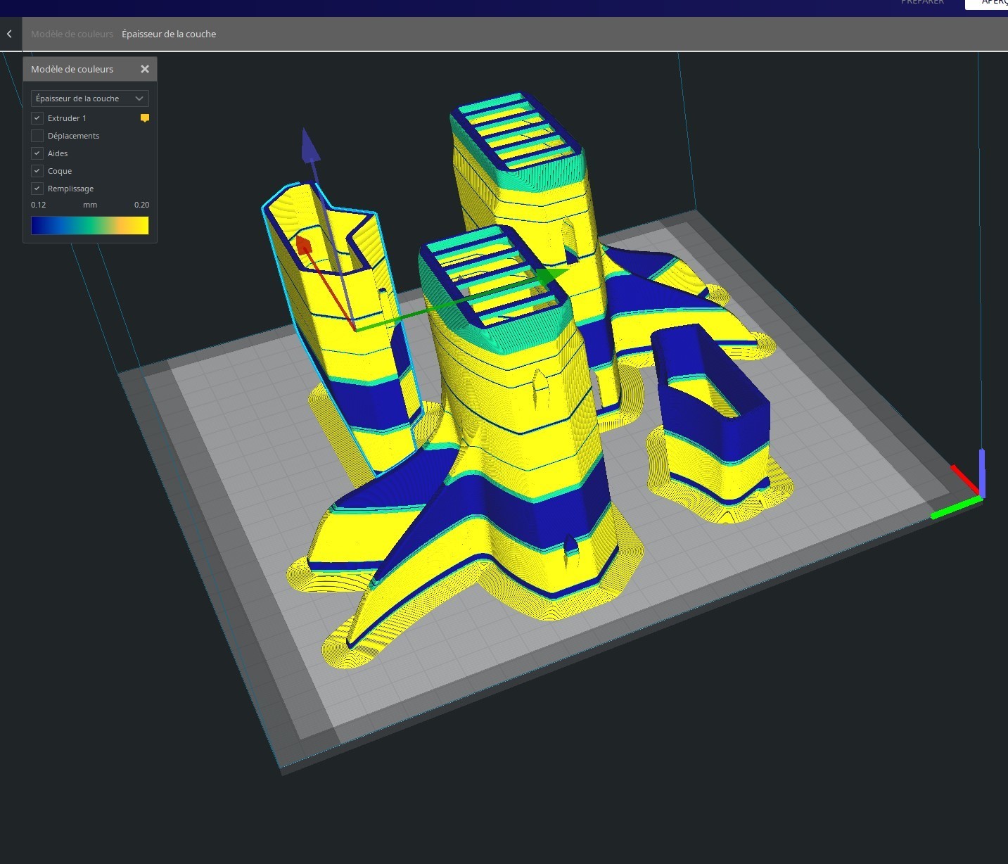Click the red X-axis move arrow
This screenshot has height=864, width=1008.
pos(304,246)
